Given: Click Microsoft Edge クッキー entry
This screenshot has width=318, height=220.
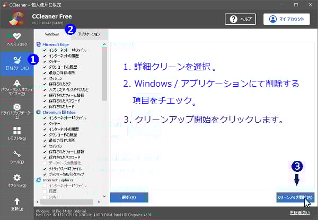Looking at the screenshot, I should click(x=54, y=61).
